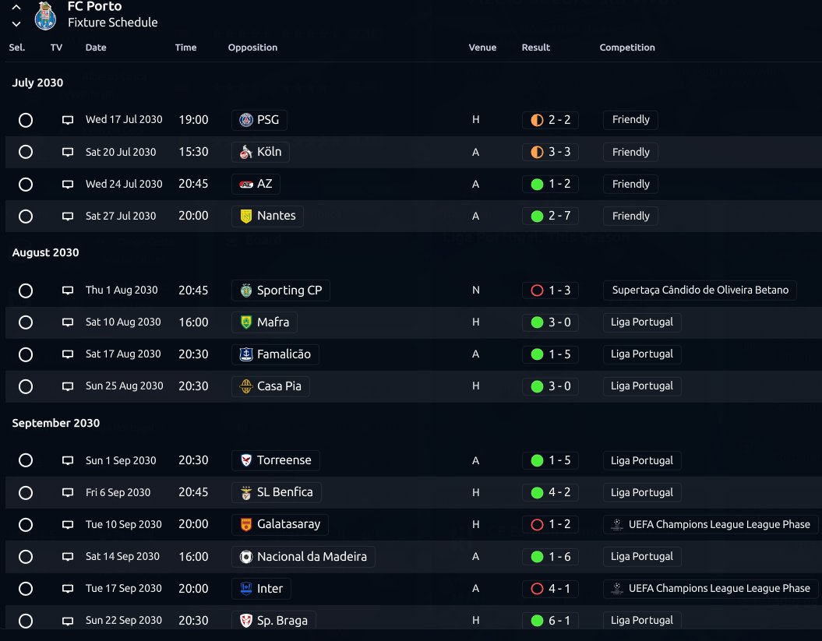Select the radio button for Mafra fixture
This screenshot has height=641, width=822.
26,322
